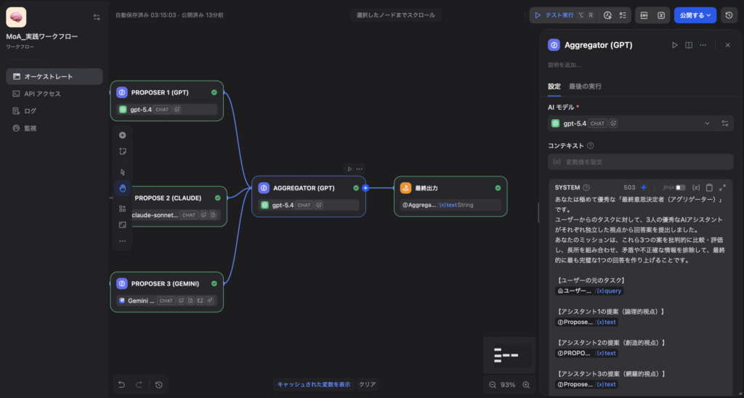Viewport: 744px width, 398px height.
Task: Add node with plus tool icon
Action: [122, 135]
